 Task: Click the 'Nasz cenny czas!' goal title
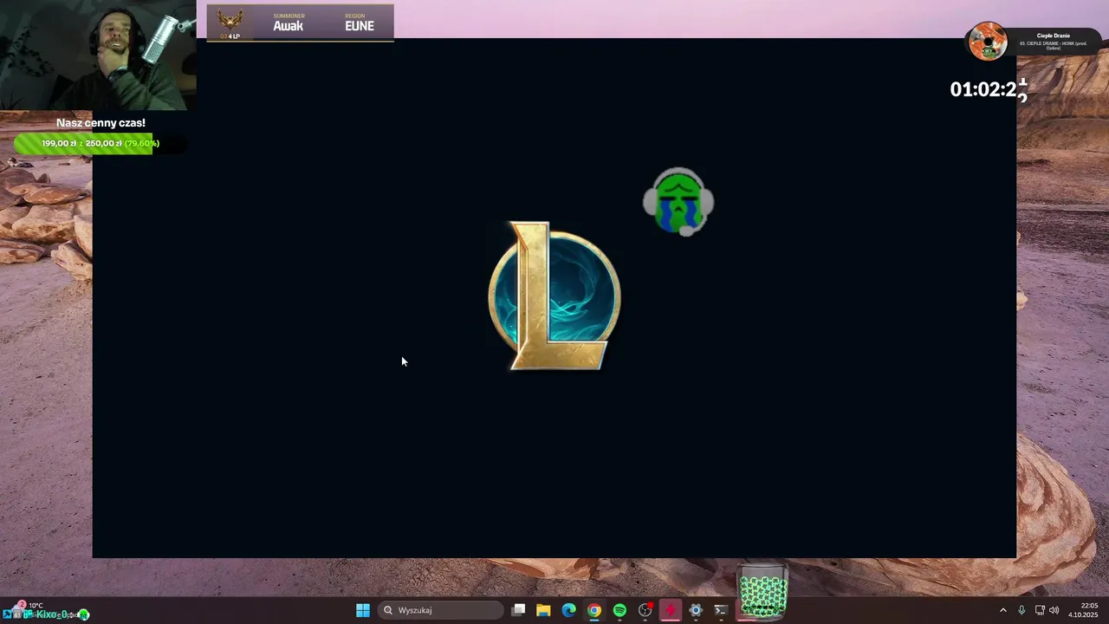click(x=101, y=123)
